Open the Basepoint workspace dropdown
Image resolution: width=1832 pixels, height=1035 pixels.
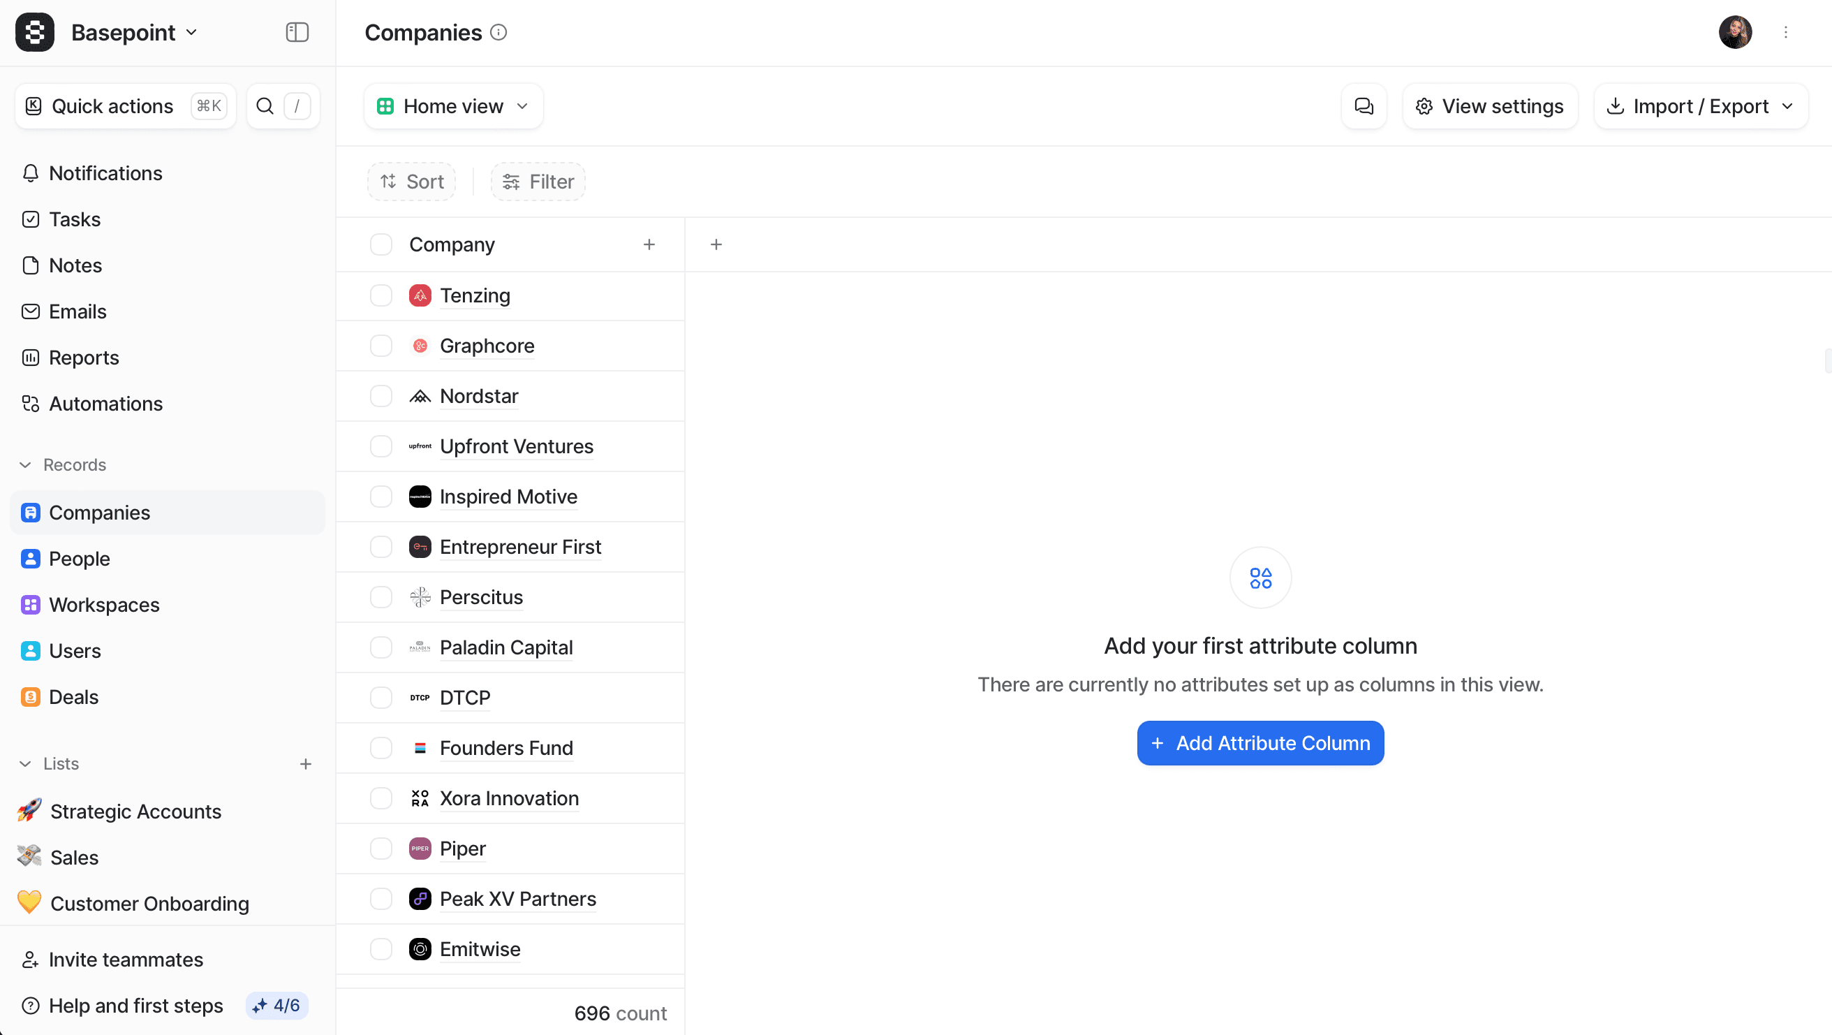(x=135, y=33)
